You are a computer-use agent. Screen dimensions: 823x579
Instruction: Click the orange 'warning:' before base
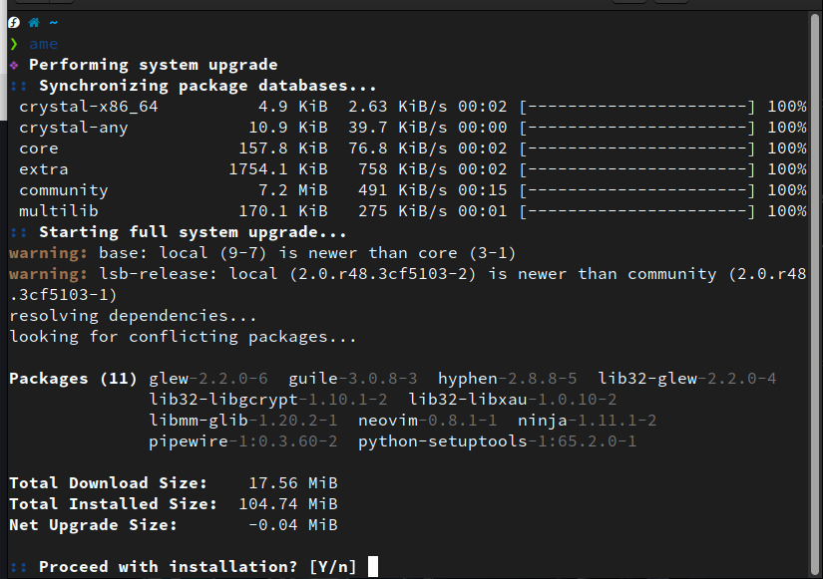point(48,253)
